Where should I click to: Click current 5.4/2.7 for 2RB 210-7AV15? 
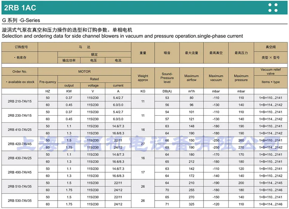[x=118, y=98]
